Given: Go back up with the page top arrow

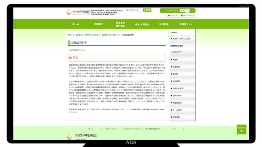Looking at the screenshot, I should [x=242, y=129].
